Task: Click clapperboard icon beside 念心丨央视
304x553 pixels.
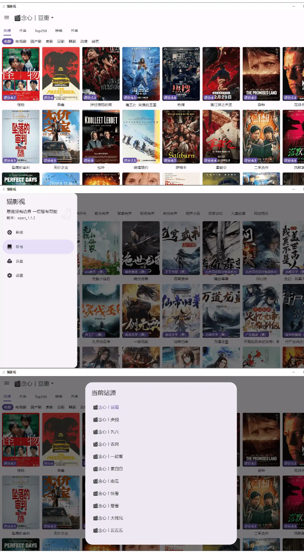Action: (95, 420)
